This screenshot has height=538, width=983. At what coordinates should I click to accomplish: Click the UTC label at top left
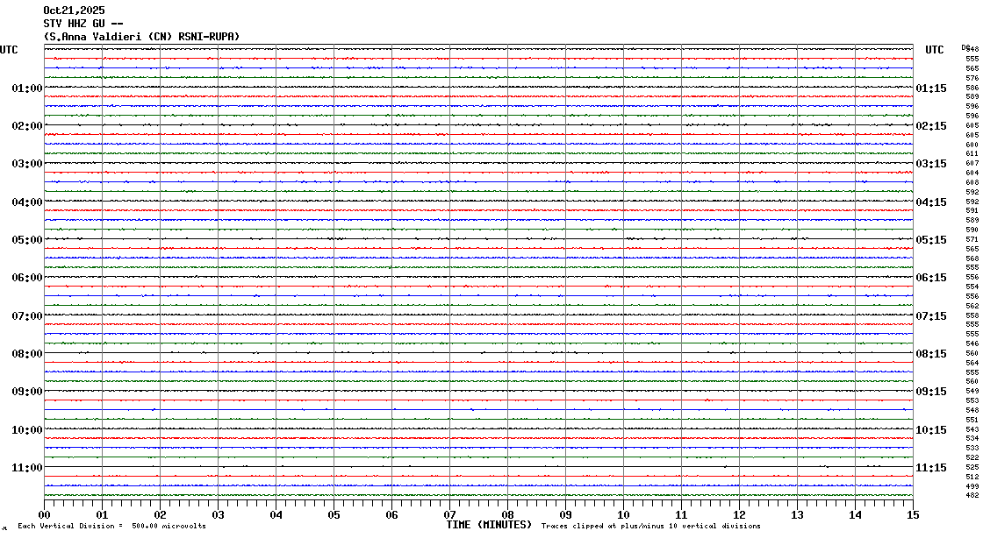(9, 50)
